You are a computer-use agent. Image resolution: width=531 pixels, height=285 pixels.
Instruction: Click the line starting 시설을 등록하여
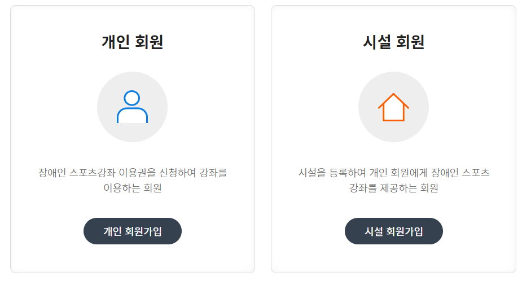point(393,173)
